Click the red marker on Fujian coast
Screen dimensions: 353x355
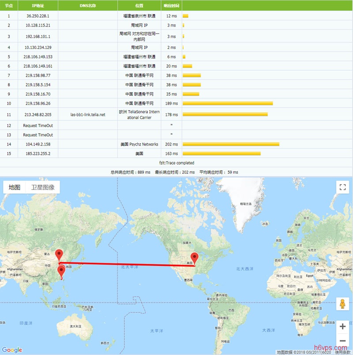pos(61,272)
